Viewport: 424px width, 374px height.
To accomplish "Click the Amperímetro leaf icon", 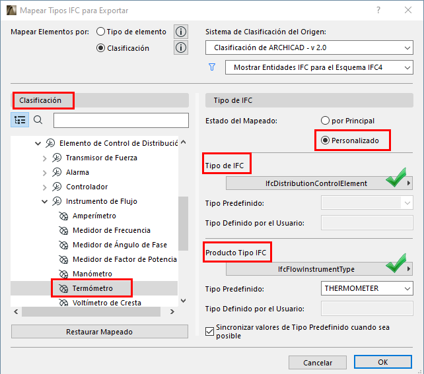I will click(x=63, y=216).
